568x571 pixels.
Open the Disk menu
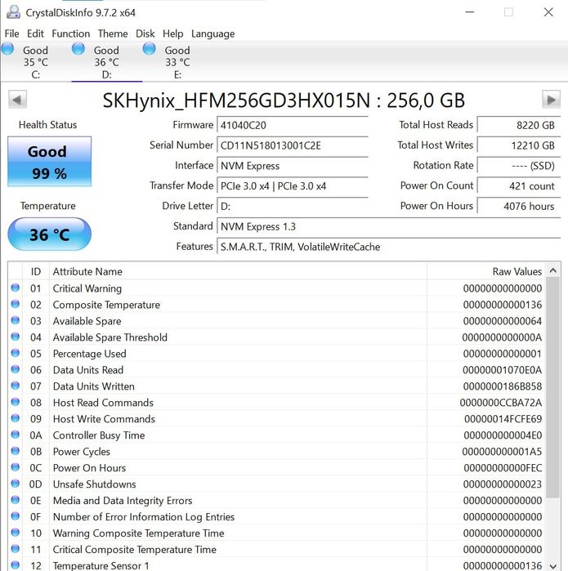pyautogui.click(x=145, y=33)
